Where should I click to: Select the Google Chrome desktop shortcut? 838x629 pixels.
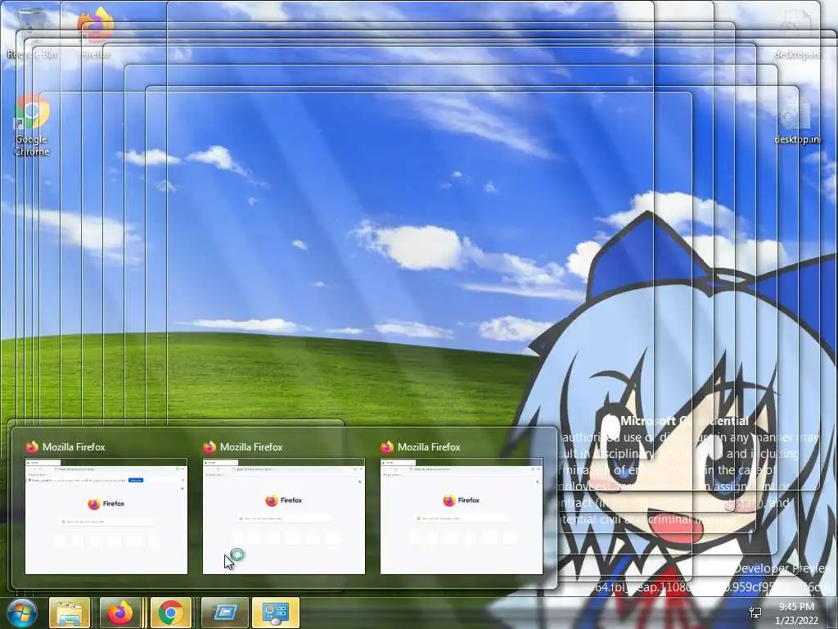click(x=32, y=125)
